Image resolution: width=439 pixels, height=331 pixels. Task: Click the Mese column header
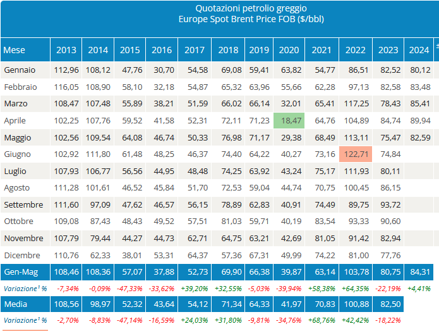15,50
